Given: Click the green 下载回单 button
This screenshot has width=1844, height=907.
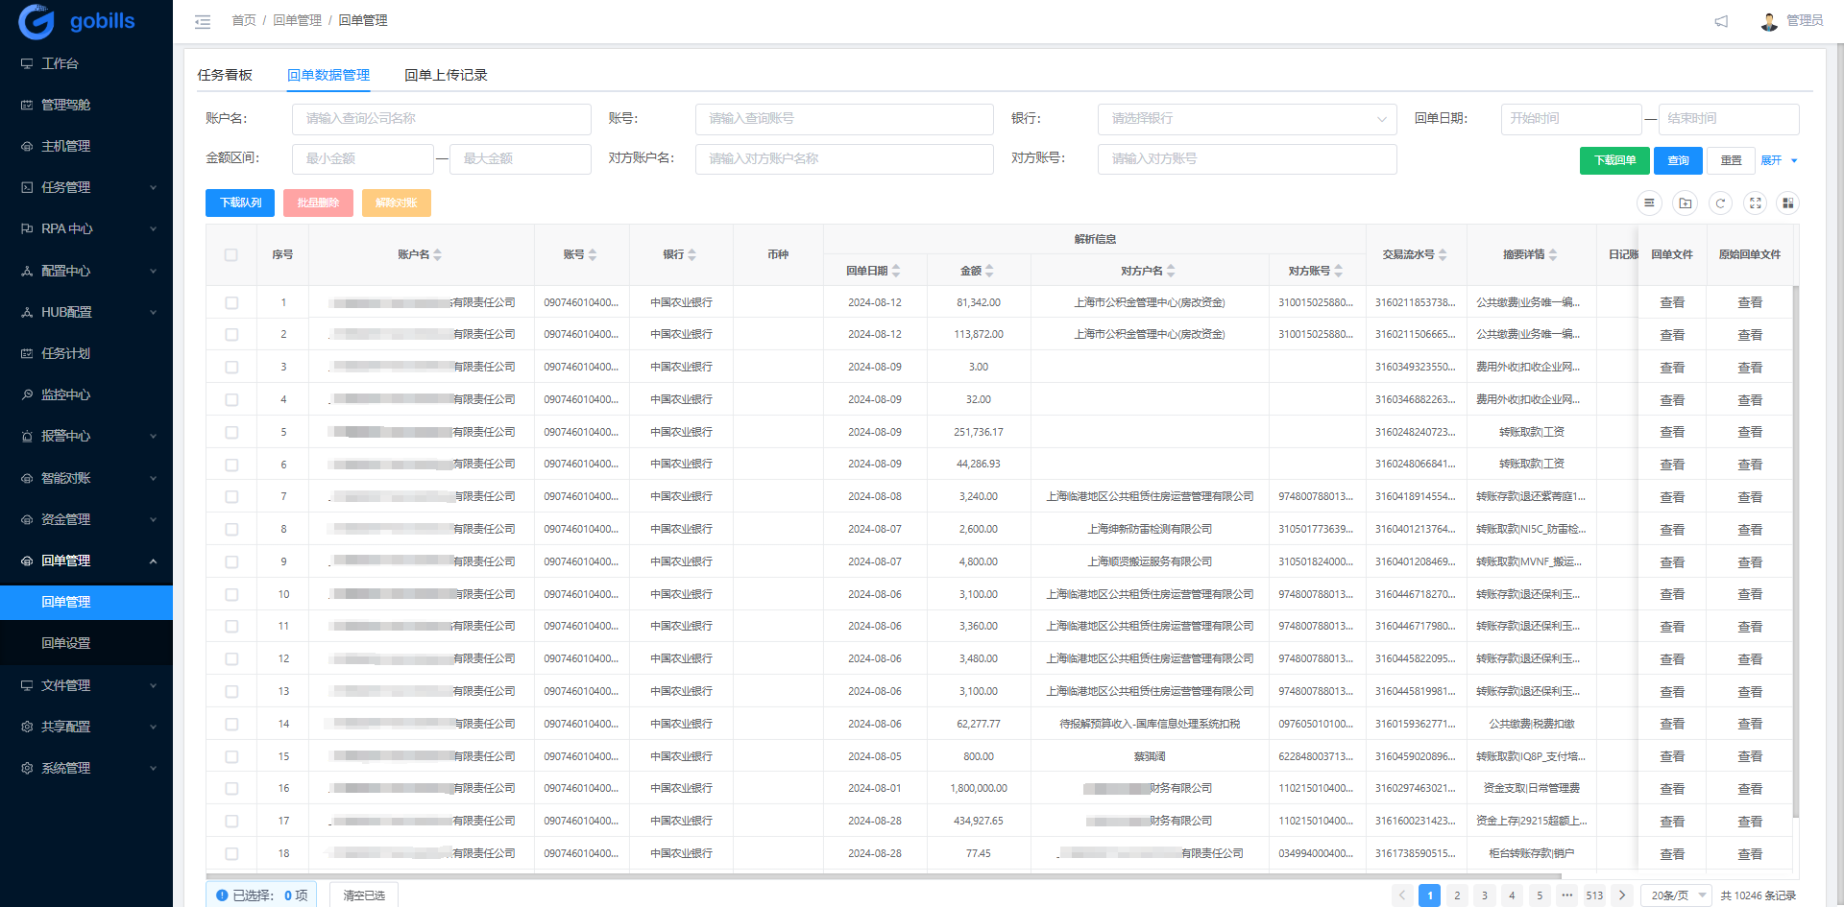Looking at the screenshot, I should click(1613, 160).
